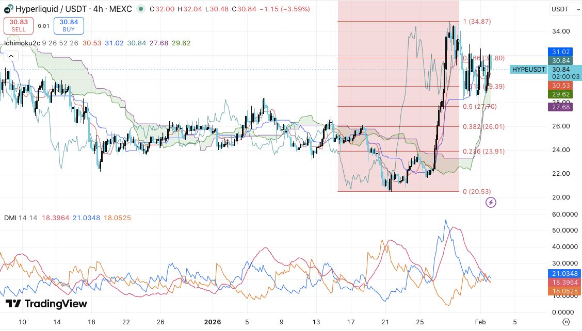Click the purple 27.68 price axis label
Viewport: 582px width, 331px height.
point(560,107)
